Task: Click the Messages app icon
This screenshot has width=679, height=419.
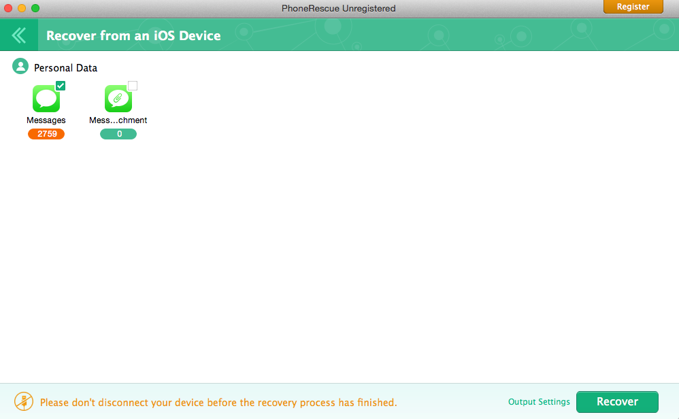Action: (x=46, y=99)
